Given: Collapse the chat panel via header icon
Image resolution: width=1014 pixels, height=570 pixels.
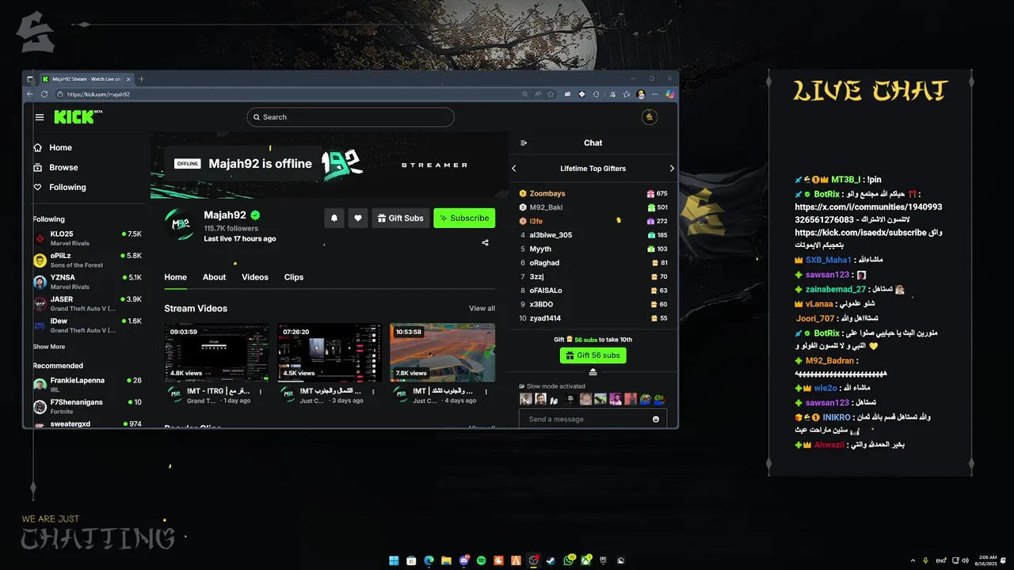Looking at the screenshot, I should point(524,143).
